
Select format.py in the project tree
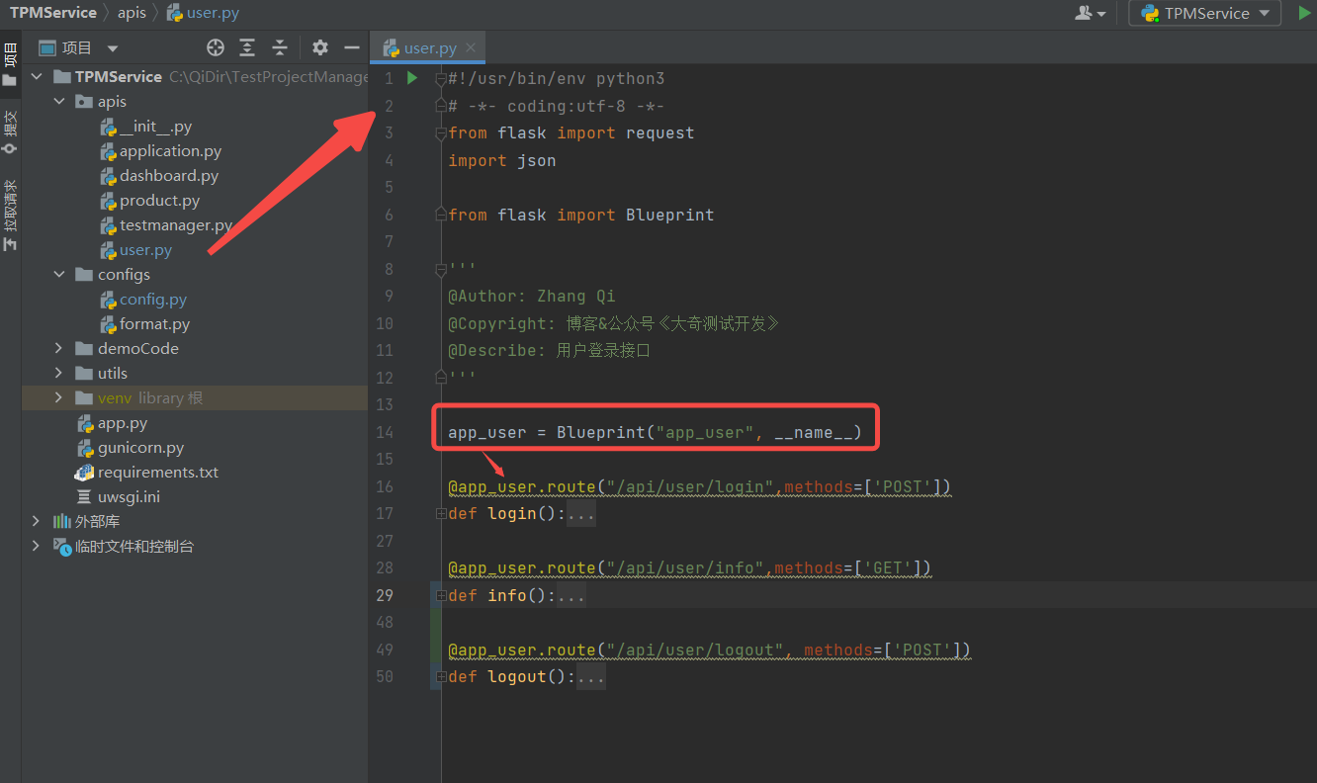[x=154, y=323]
